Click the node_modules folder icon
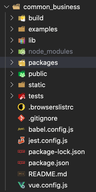 [22, 52]
